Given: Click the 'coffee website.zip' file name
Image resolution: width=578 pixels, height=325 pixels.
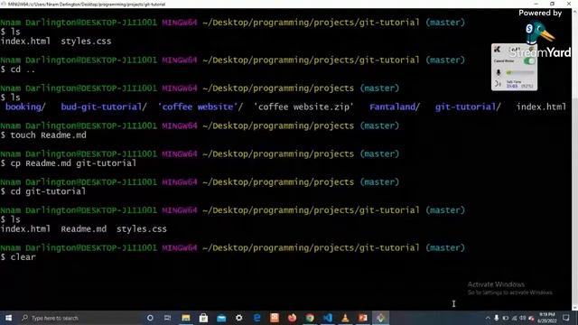Looking at the screenshot, I should (303, 107).
